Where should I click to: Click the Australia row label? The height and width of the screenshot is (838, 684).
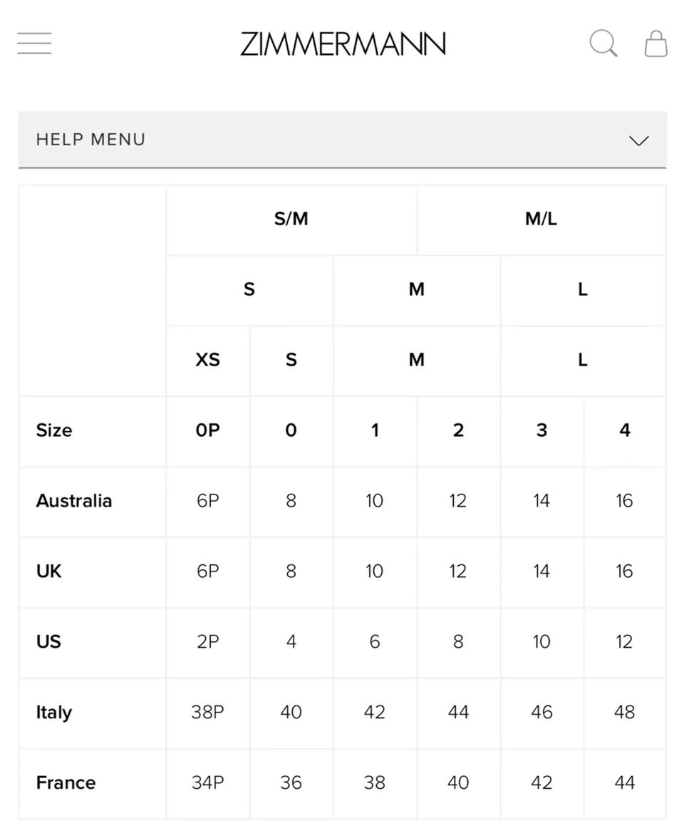click(x=74, y=501)
